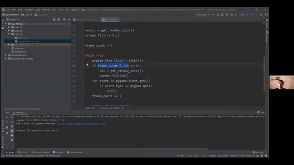
Task: Click down arrow in Run panel
Action: (x=12, y=122)
